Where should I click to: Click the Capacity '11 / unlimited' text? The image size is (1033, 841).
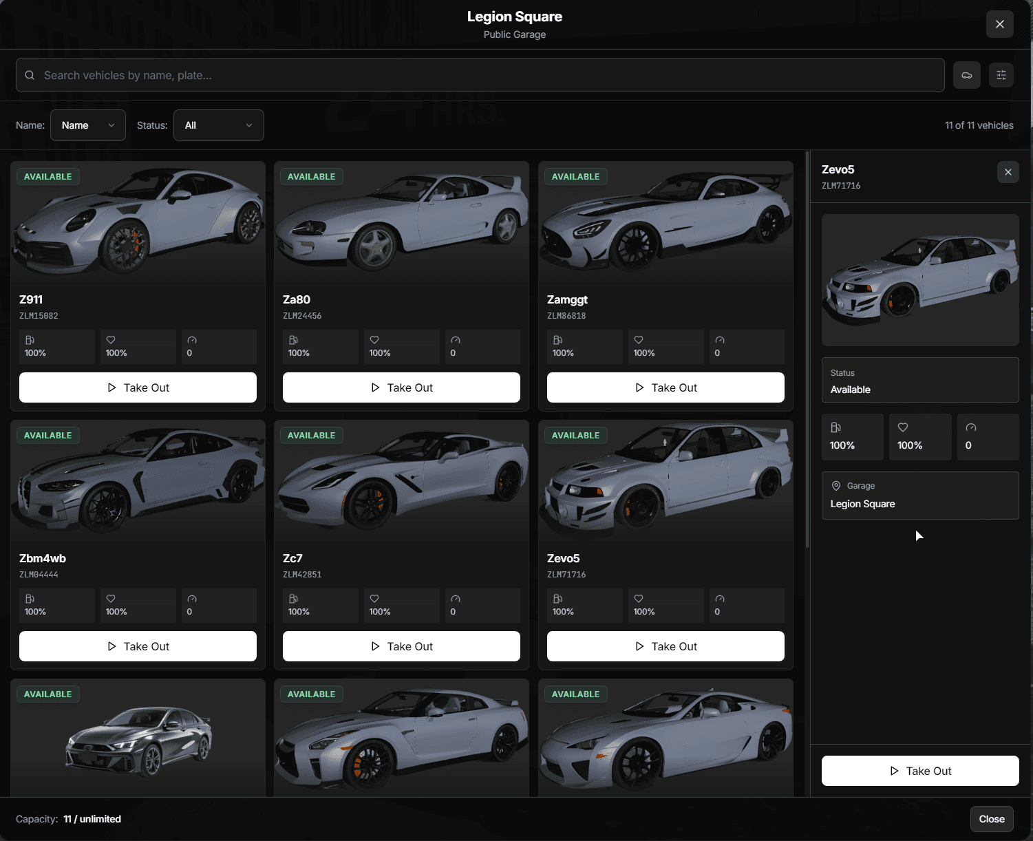click(x=92, y=819)
